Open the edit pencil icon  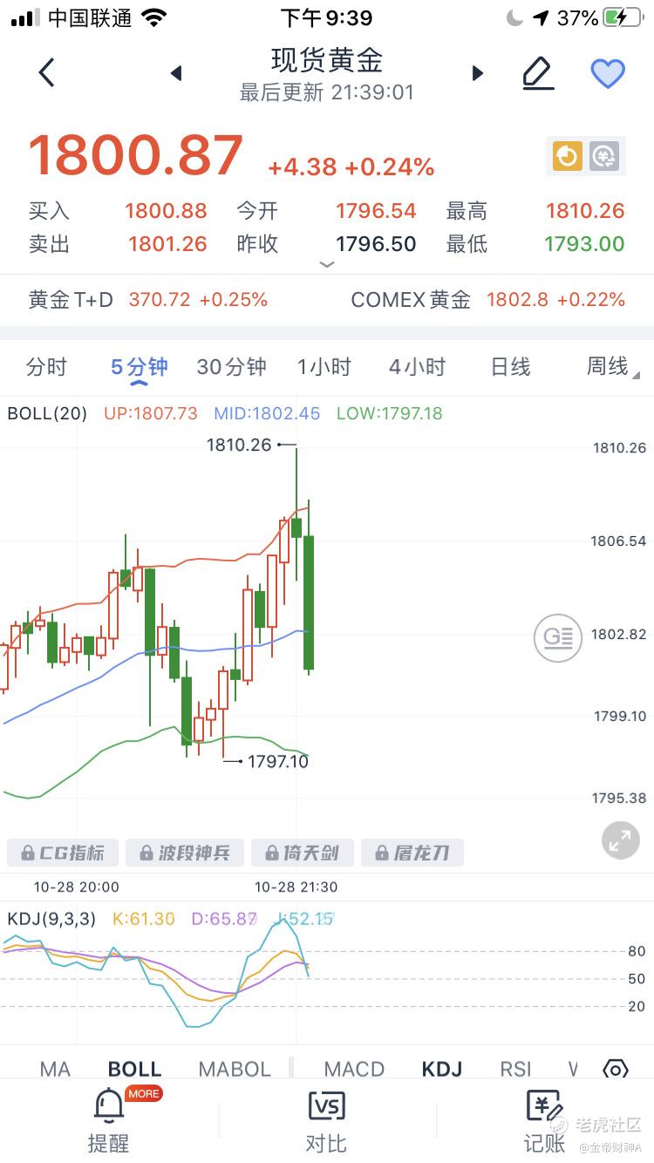[x=538, y=73]
